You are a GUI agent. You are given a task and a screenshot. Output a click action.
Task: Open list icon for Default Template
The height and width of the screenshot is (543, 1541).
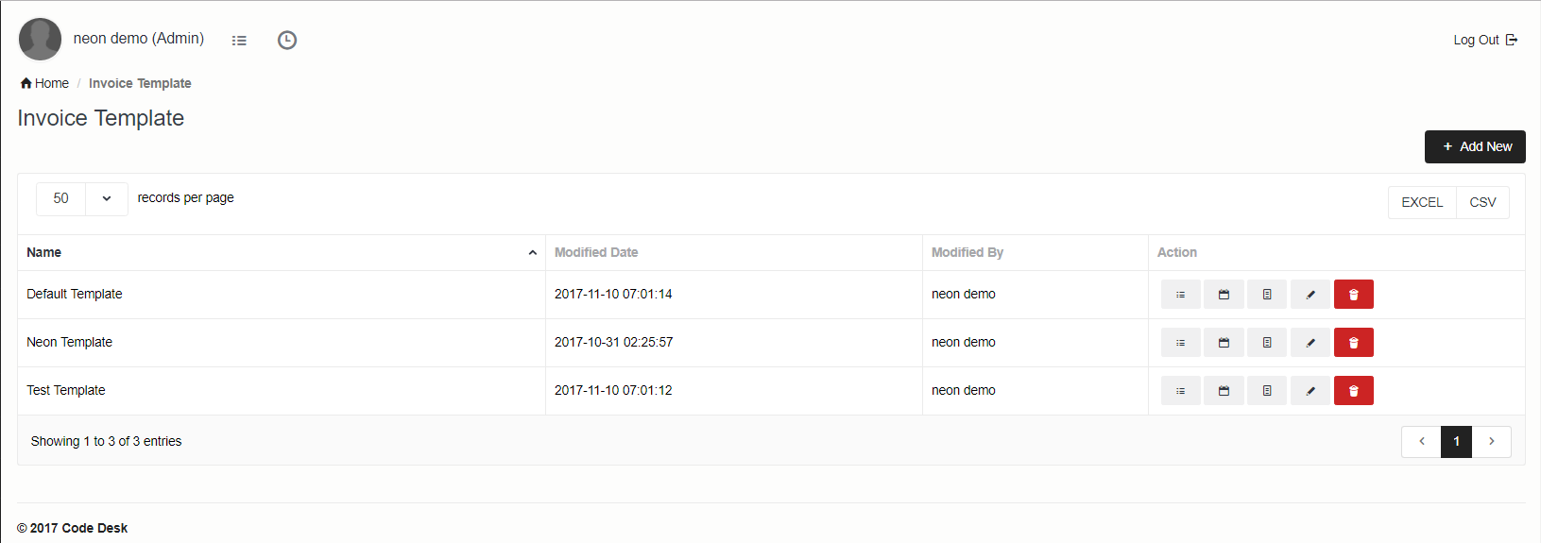(1180, 295)
